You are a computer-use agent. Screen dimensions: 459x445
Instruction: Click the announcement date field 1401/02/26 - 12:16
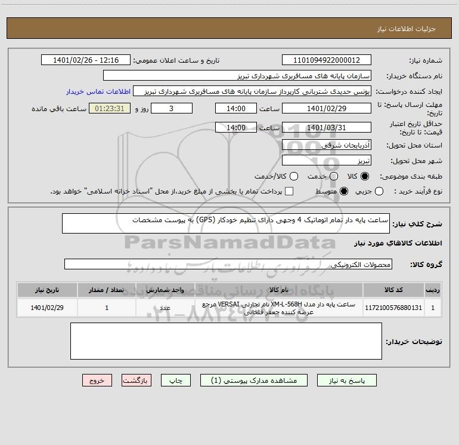tap(86, 60)
